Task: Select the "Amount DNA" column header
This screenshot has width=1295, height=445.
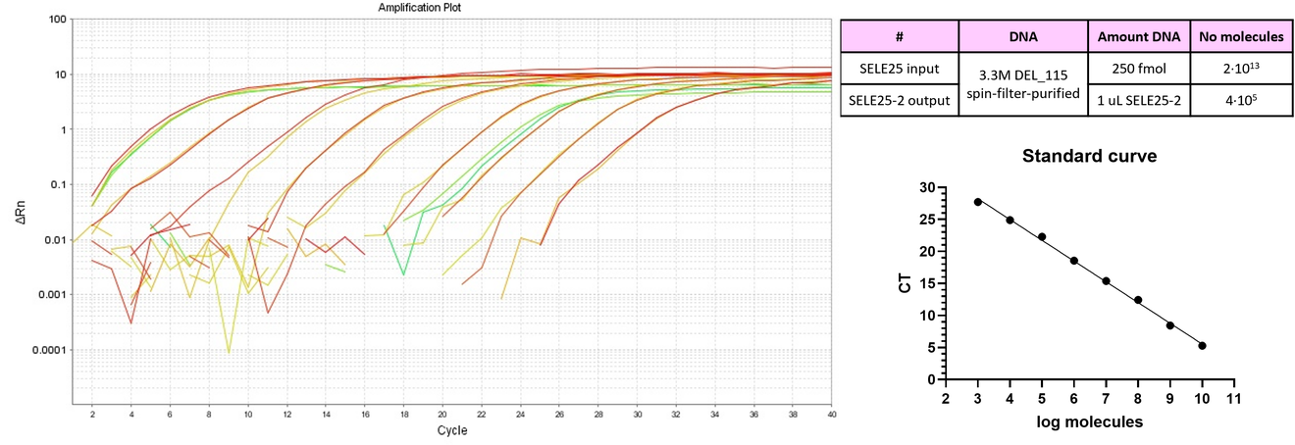Action: (1138, 36)
